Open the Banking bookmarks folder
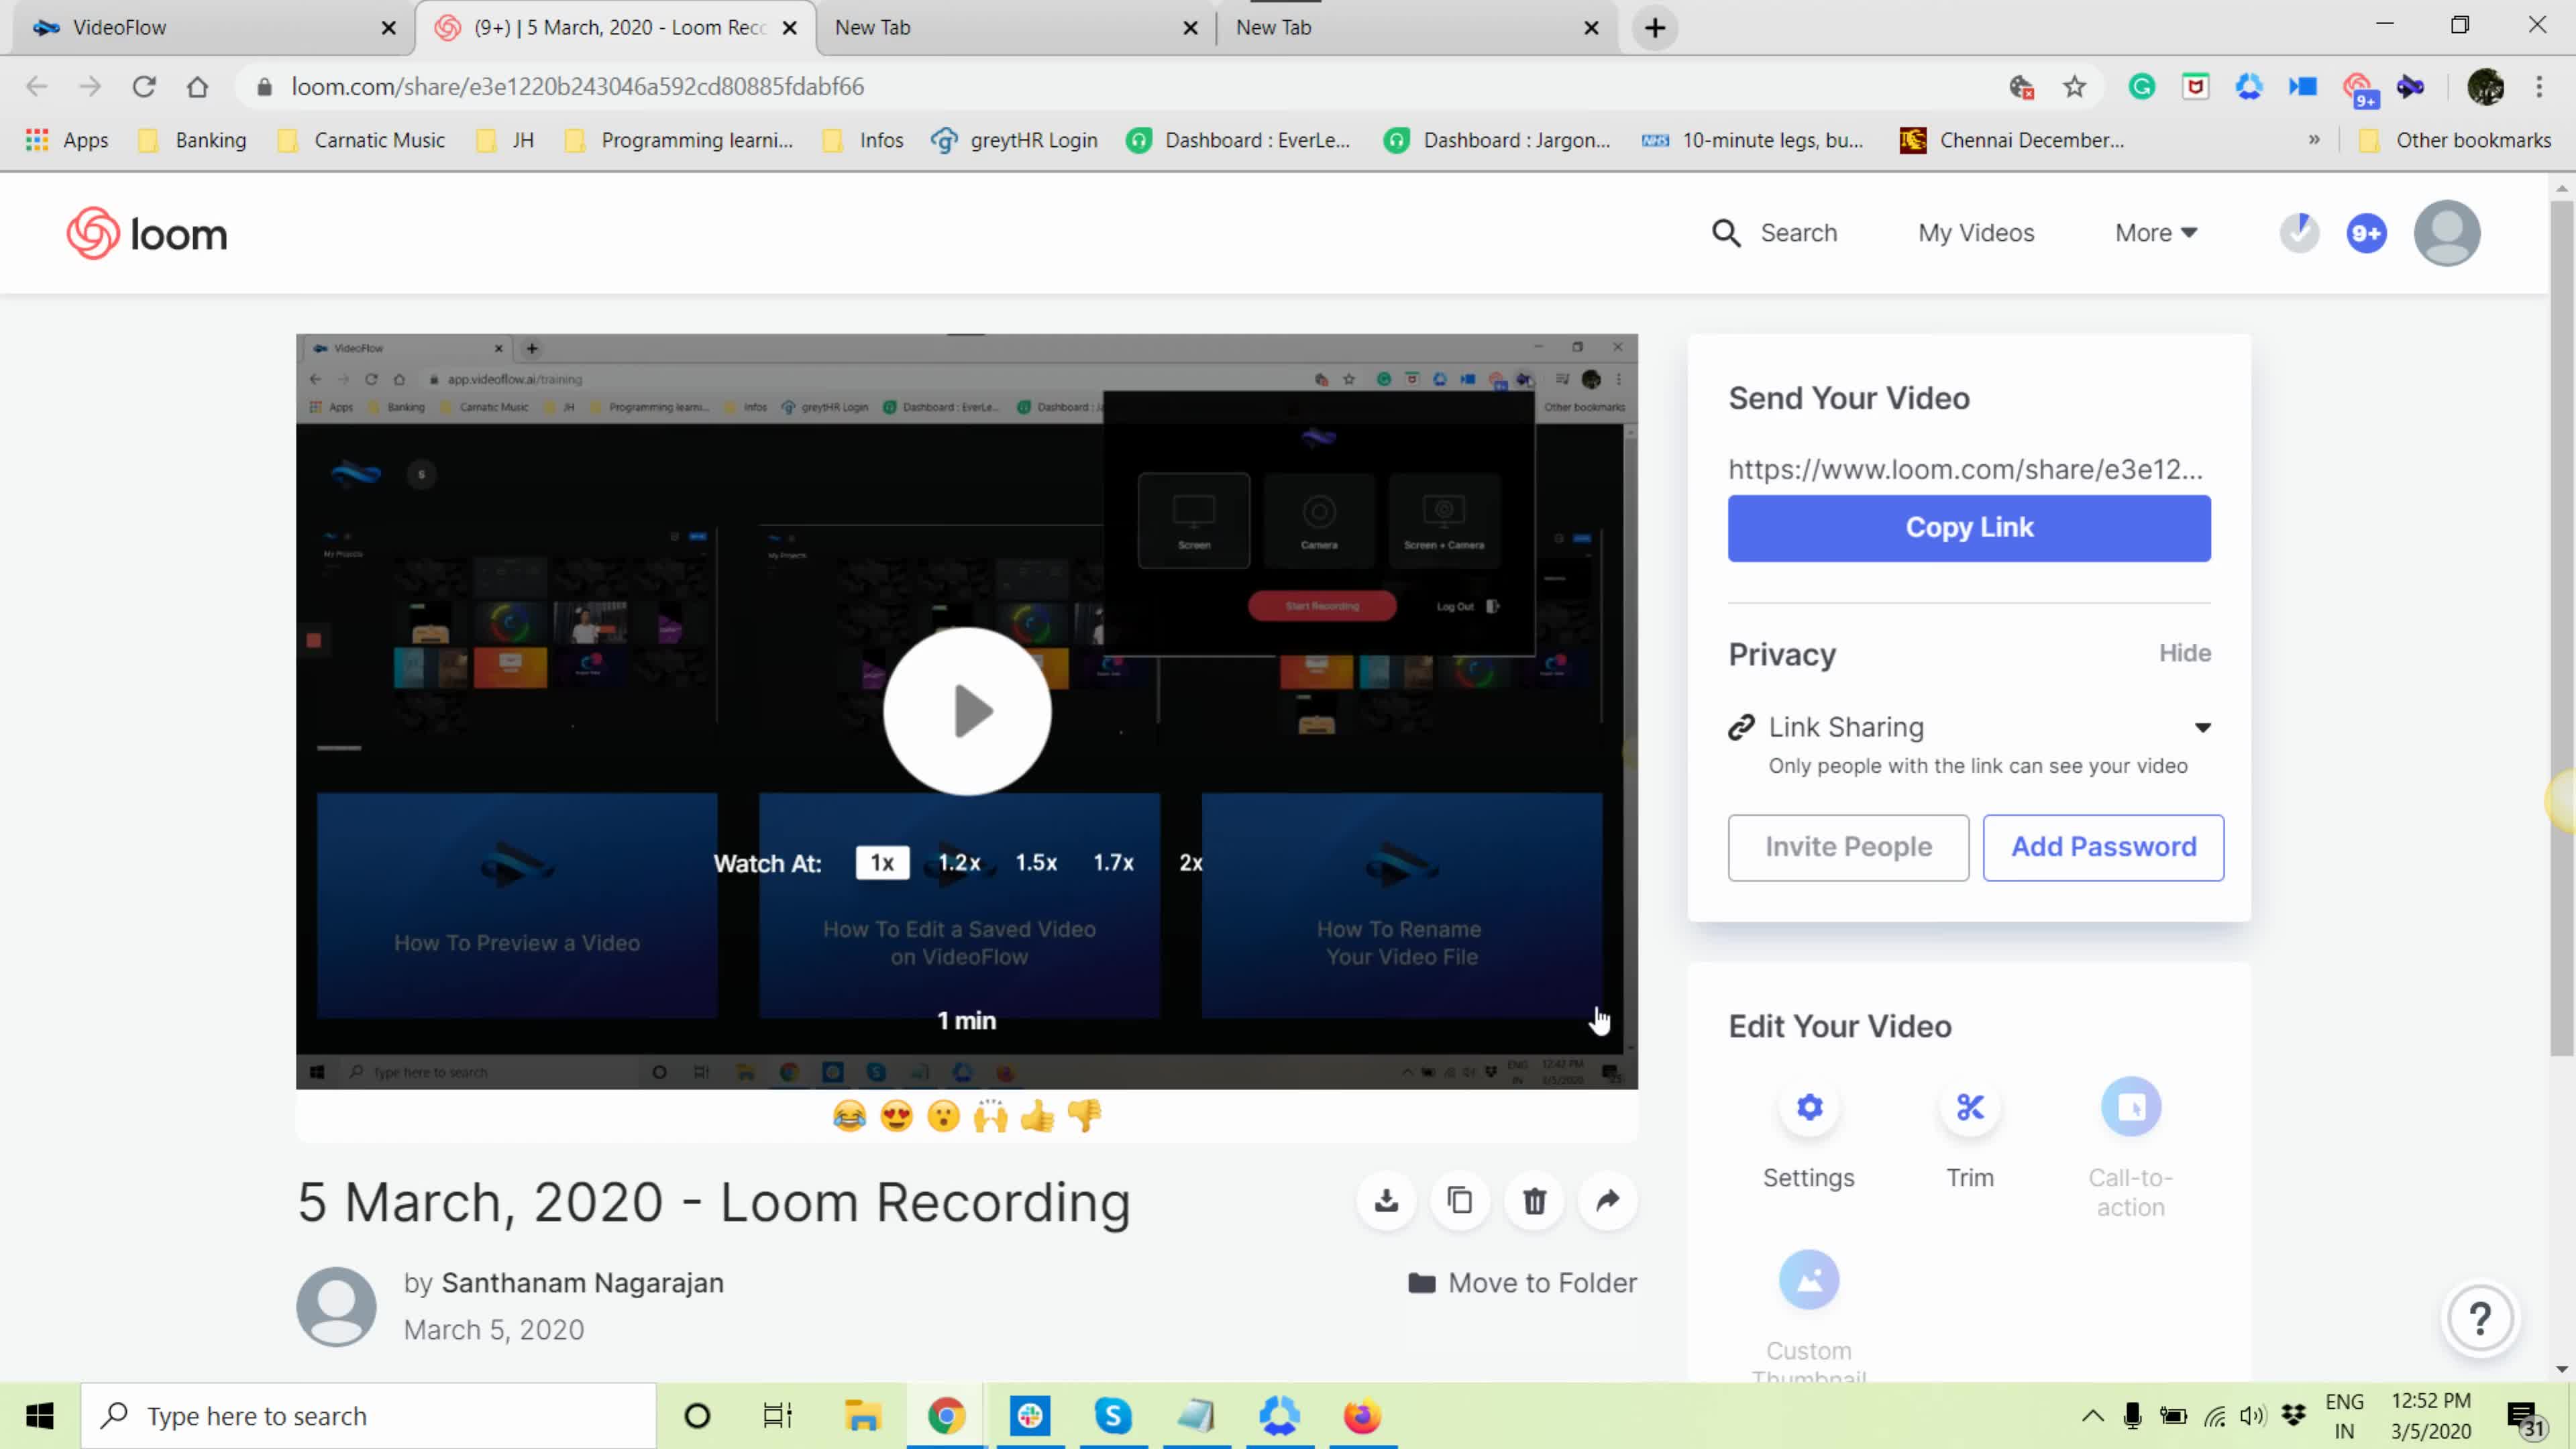2576x1449 pixels. click(x=193, y=140)
